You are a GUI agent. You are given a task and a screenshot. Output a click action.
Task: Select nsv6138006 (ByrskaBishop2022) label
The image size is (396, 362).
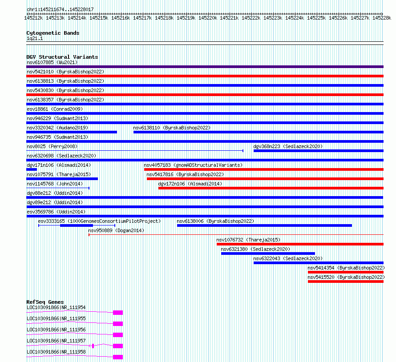pyautogui.click(x=215, y=221)
